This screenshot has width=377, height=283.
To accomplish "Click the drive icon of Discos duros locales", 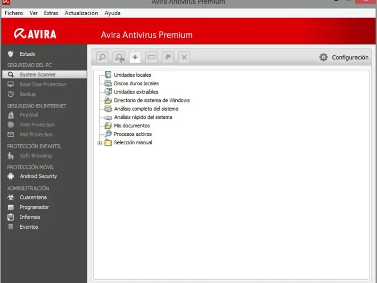I will click(x=108, y=83).
